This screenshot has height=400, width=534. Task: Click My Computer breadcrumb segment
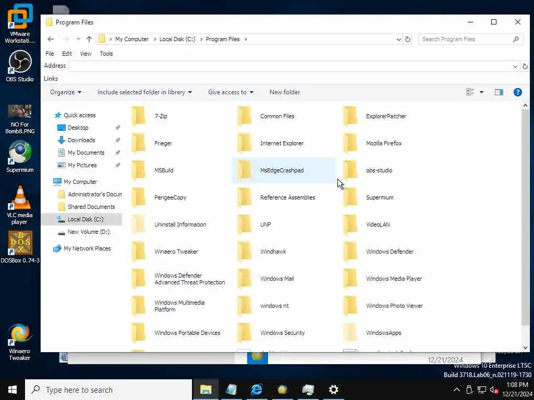coord(132,39)
